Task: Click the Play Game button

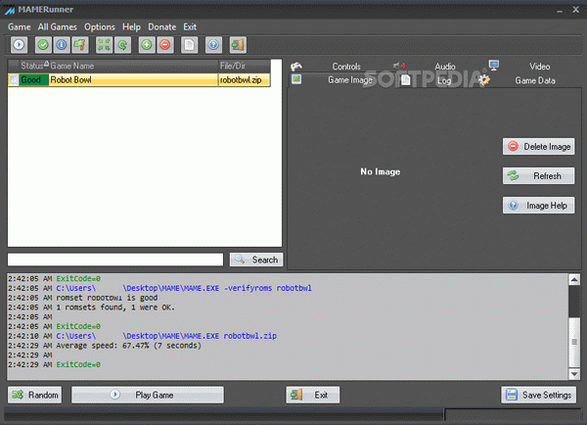Action: [148, 395]
